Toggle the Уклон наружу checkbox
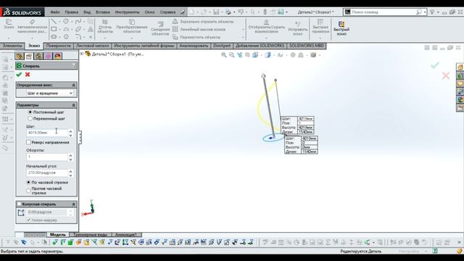The height and width of the screenshot is (261, 464). [x=28, y=220]
